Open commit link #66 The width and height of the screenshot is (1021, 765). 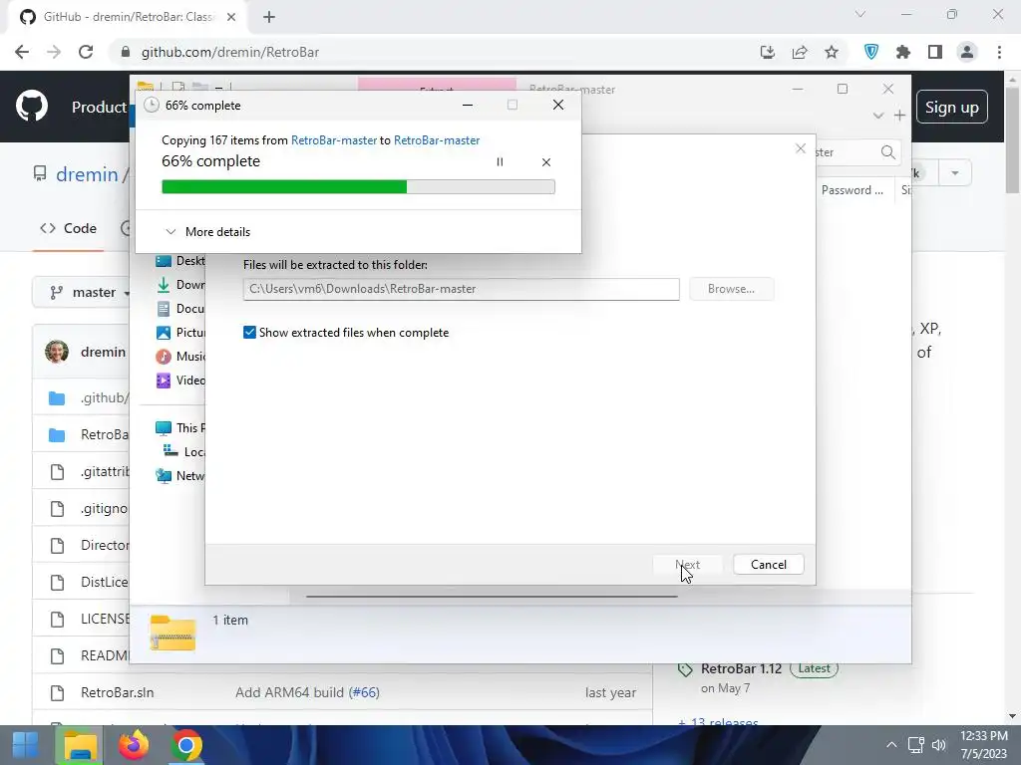coord(364,693)
